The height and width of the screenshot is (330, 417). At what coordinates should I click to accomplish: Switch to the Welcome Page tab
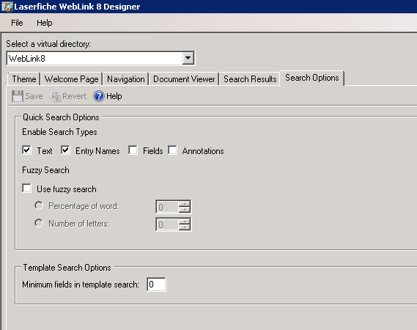[x=72, y=79]
